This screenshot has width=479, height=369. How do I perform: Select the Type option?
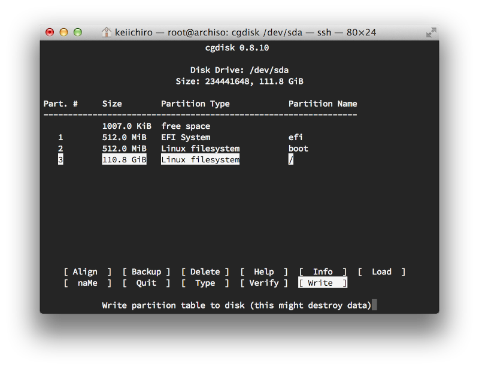pos(205,283)
